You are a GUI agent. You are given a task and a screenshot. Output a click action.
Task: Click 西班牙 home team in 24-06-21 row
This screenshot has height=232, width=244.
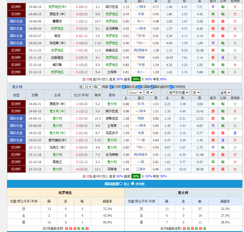(57, 104)
